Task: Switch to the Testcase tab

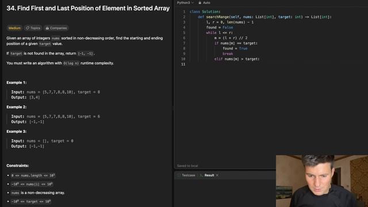Action: pos(186,175)
